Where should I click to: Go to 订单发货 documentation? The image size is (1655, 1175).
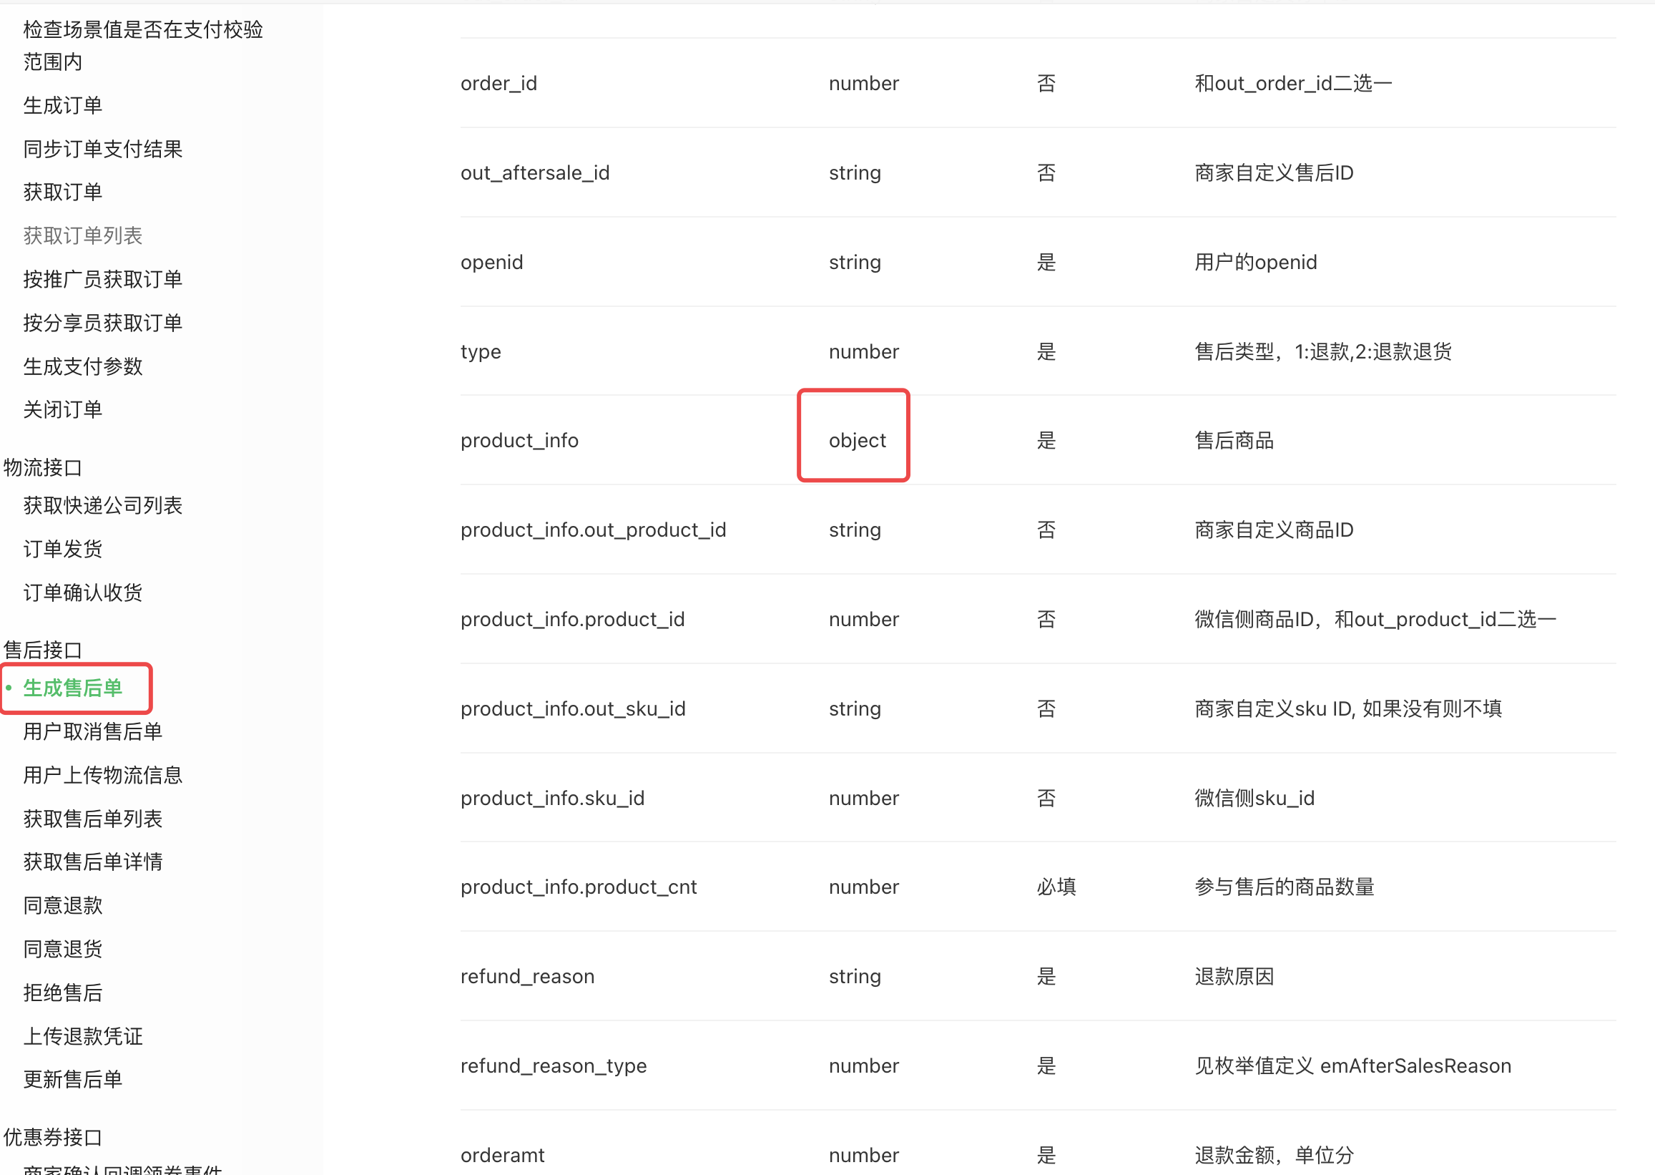(62, 549)
